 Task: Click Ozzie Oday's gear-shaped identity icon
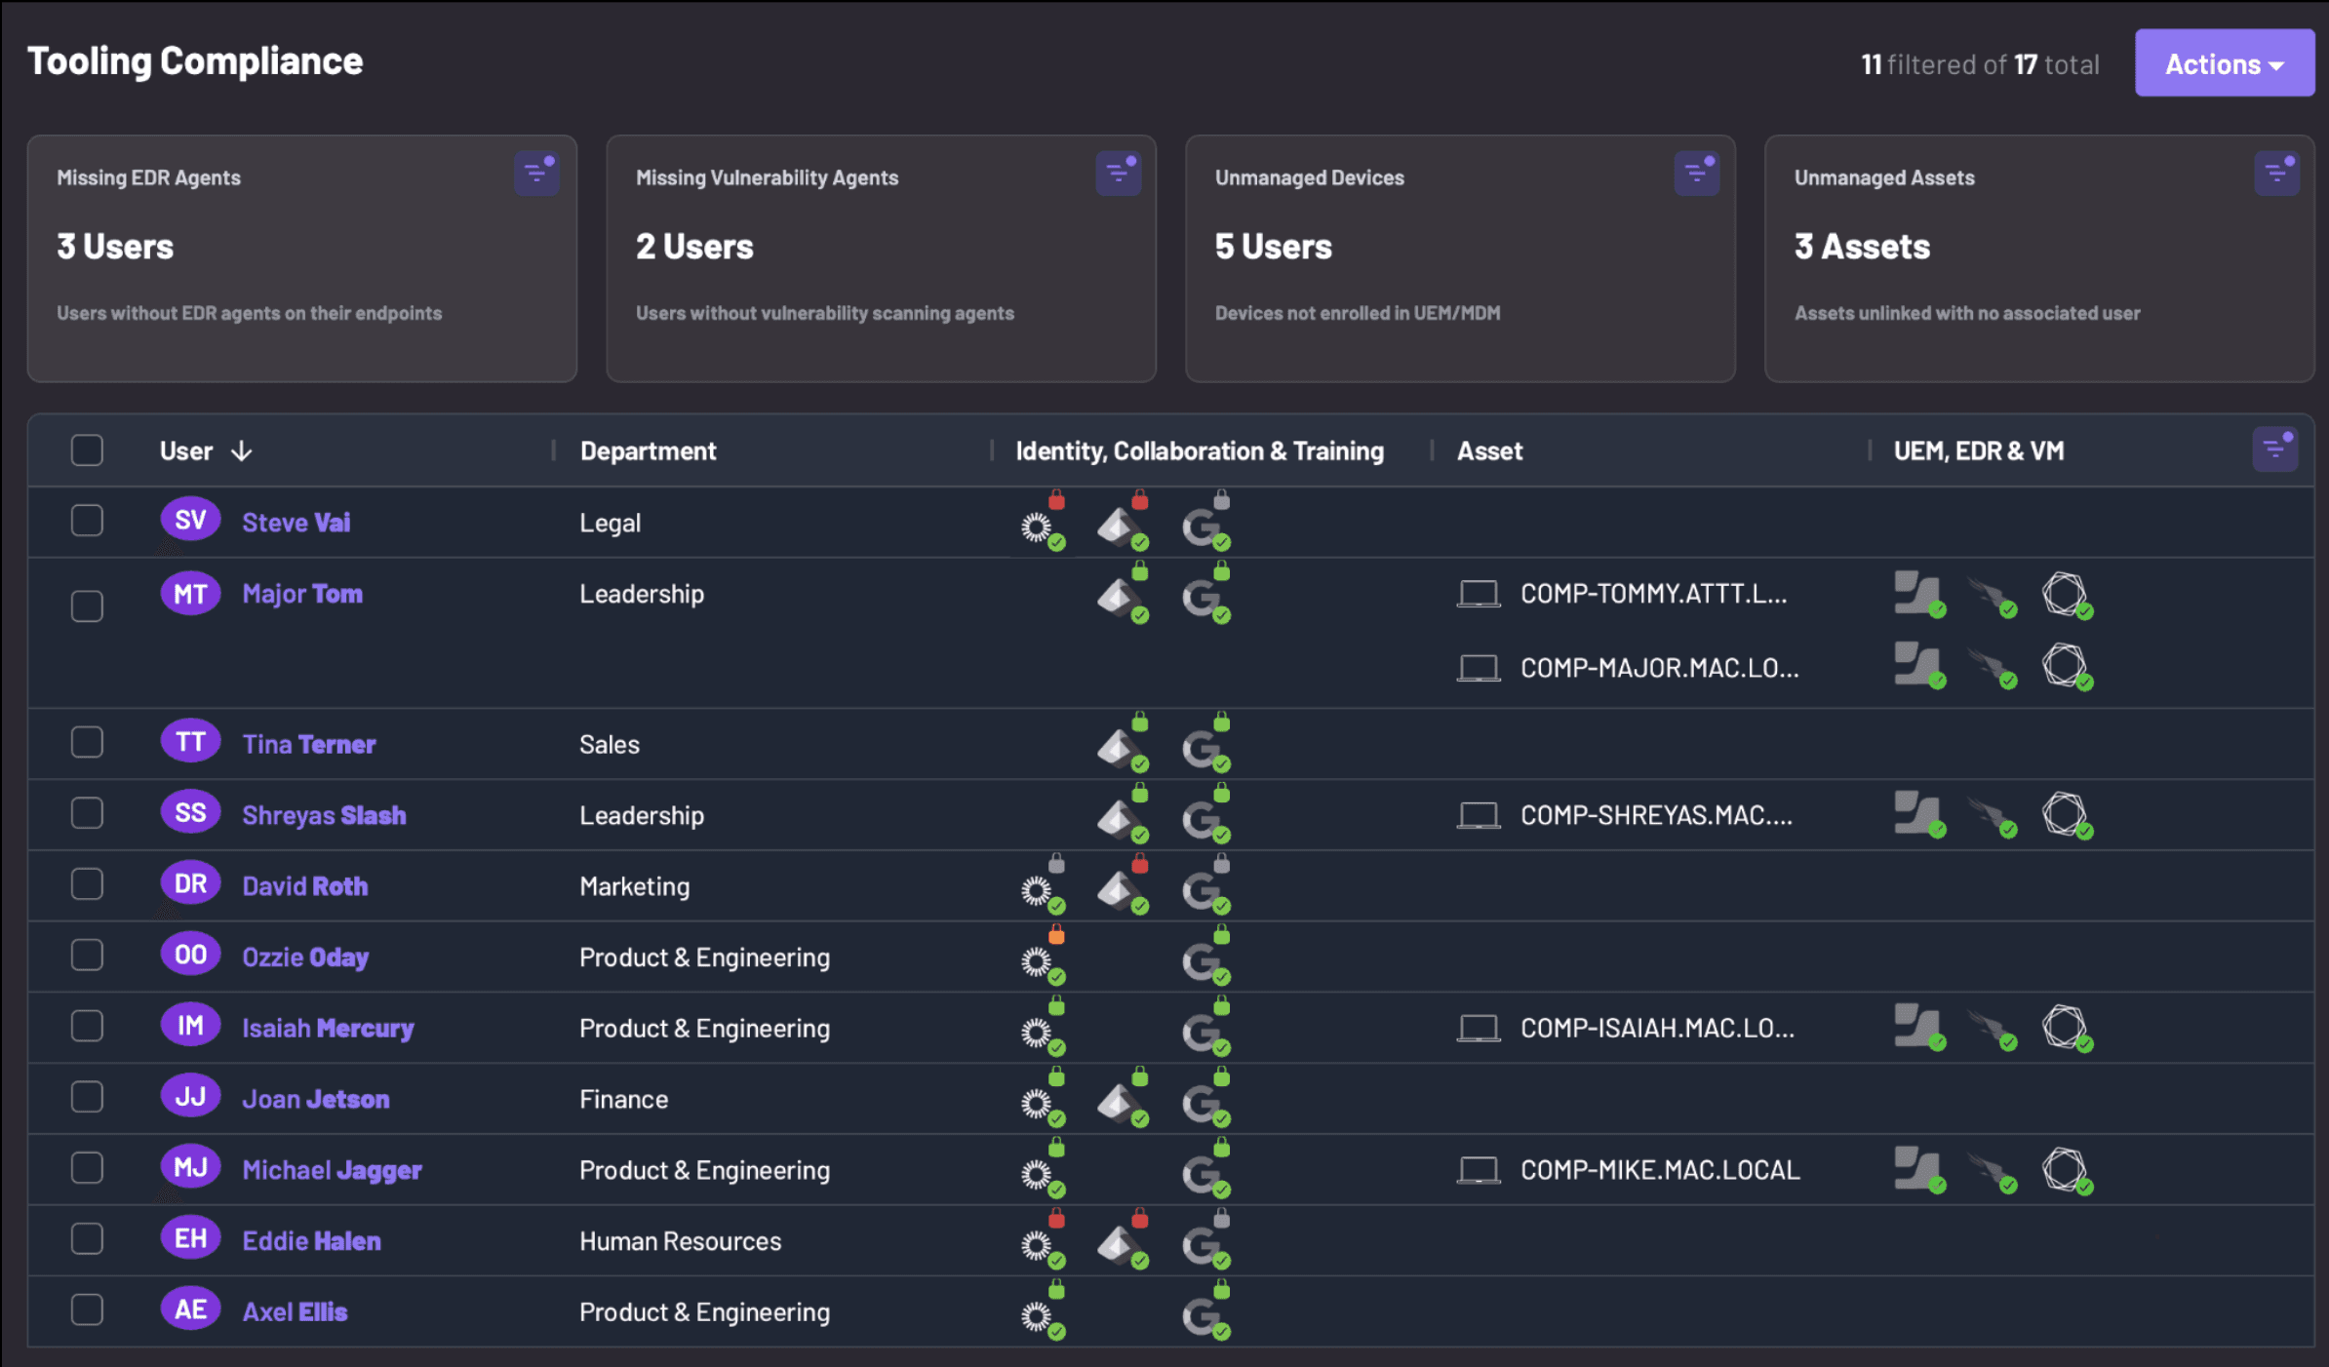click(1038, 961)
